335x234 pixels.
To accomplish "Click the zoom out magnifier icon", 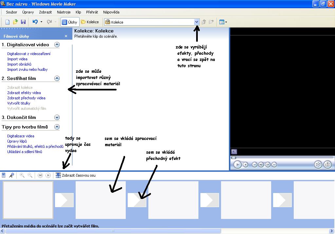I will [30, 175].
